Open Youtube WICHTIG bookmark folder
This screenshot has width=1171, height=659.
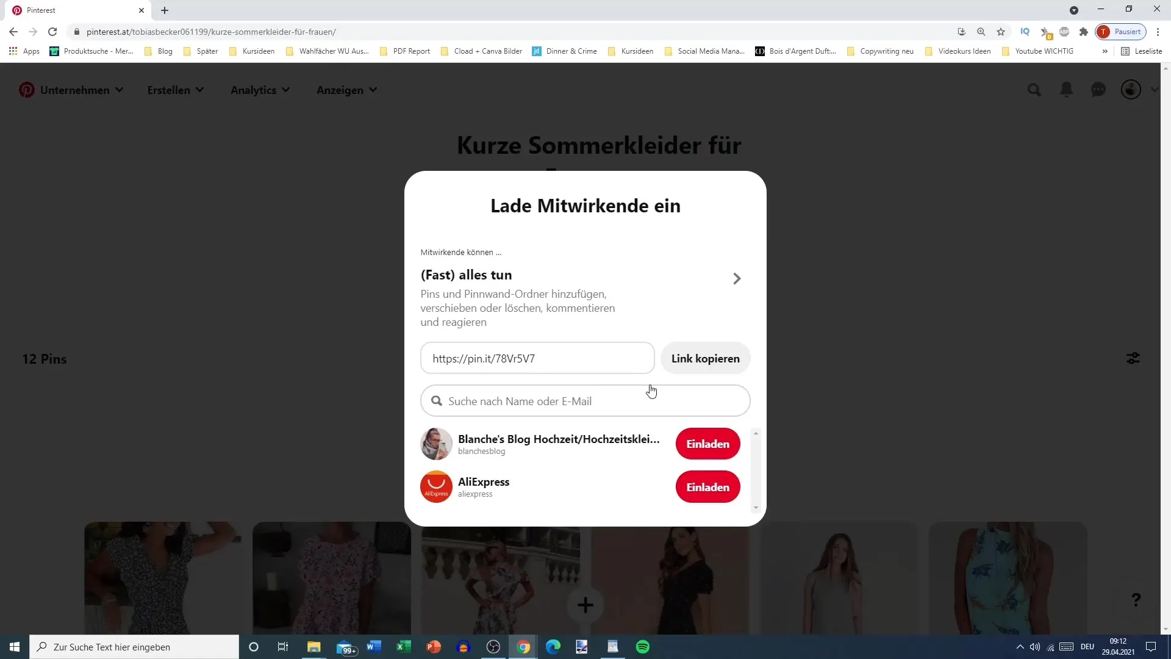click(1037, 51)
